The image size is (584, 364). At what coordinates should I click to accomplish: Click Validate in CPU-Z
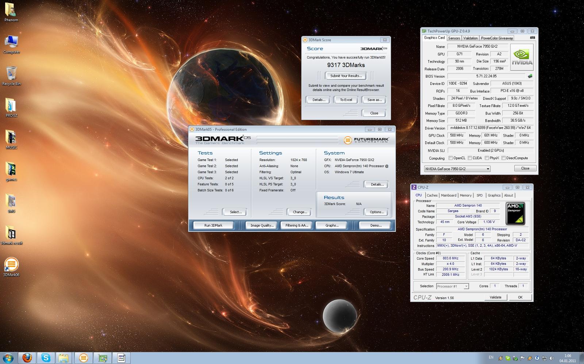(x=495, y=297)
